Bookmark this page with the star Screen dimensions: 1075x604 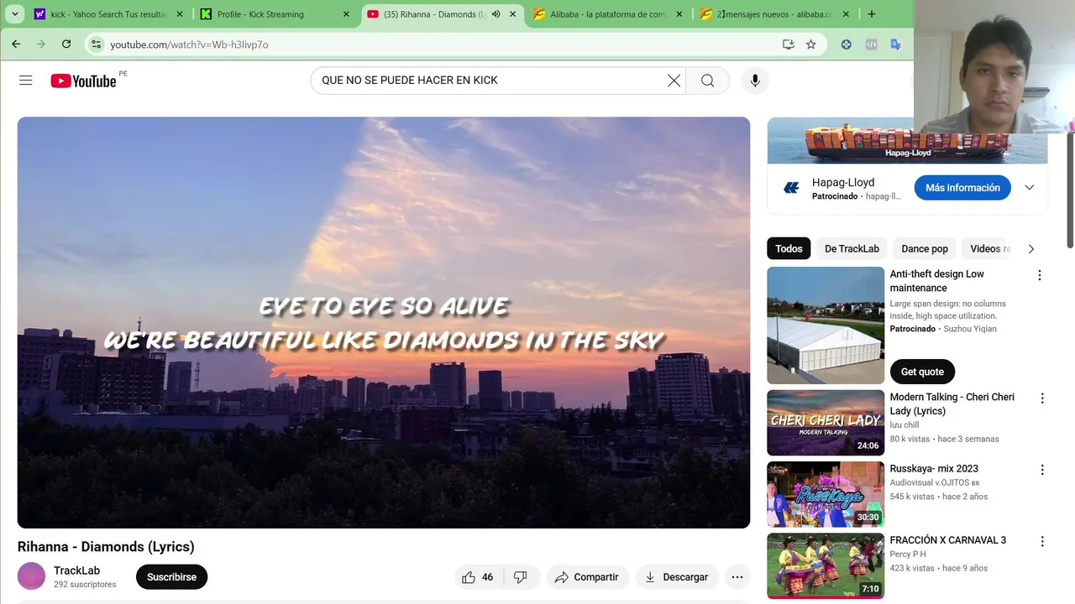[810, 44]
